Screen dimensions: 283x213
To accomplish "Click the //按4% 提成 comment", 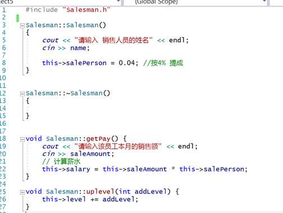I will click(163, 63).
